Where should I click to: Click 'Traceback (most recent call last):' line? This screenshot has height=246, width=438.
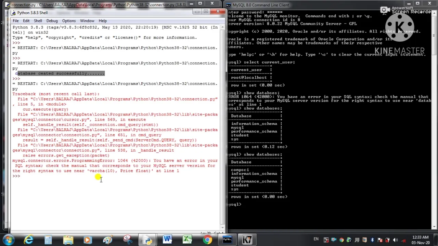click(56, 94)
